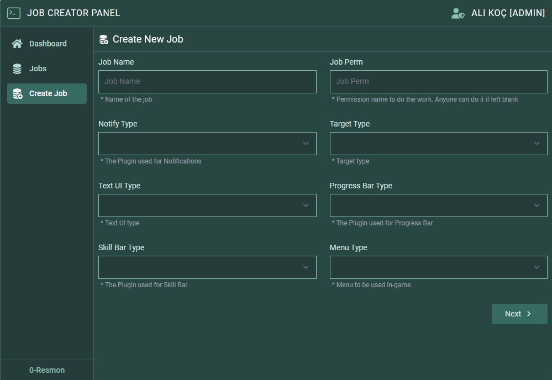Click the chevron arrow inside the Next button
The height and width of the screenshot is (380, 552).
pyautogui.click(x=529, y=314)
